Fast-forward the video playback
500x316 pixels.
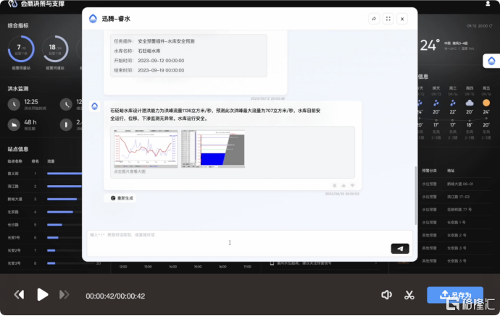[64, 294]
